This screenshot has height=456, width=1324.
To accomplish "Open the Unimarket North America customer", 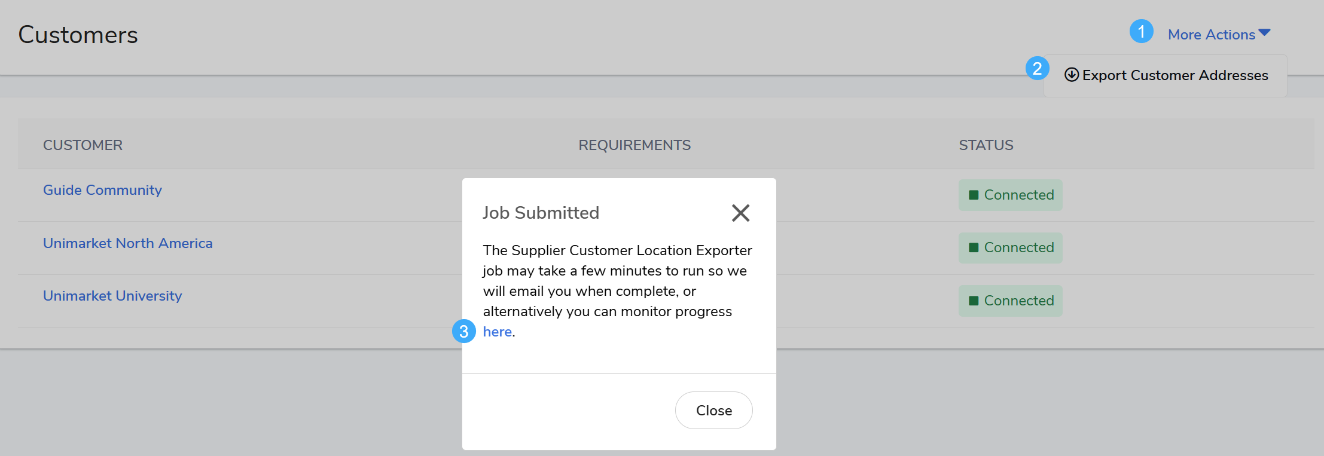I will pyautogui.click(x=127, y=243).
